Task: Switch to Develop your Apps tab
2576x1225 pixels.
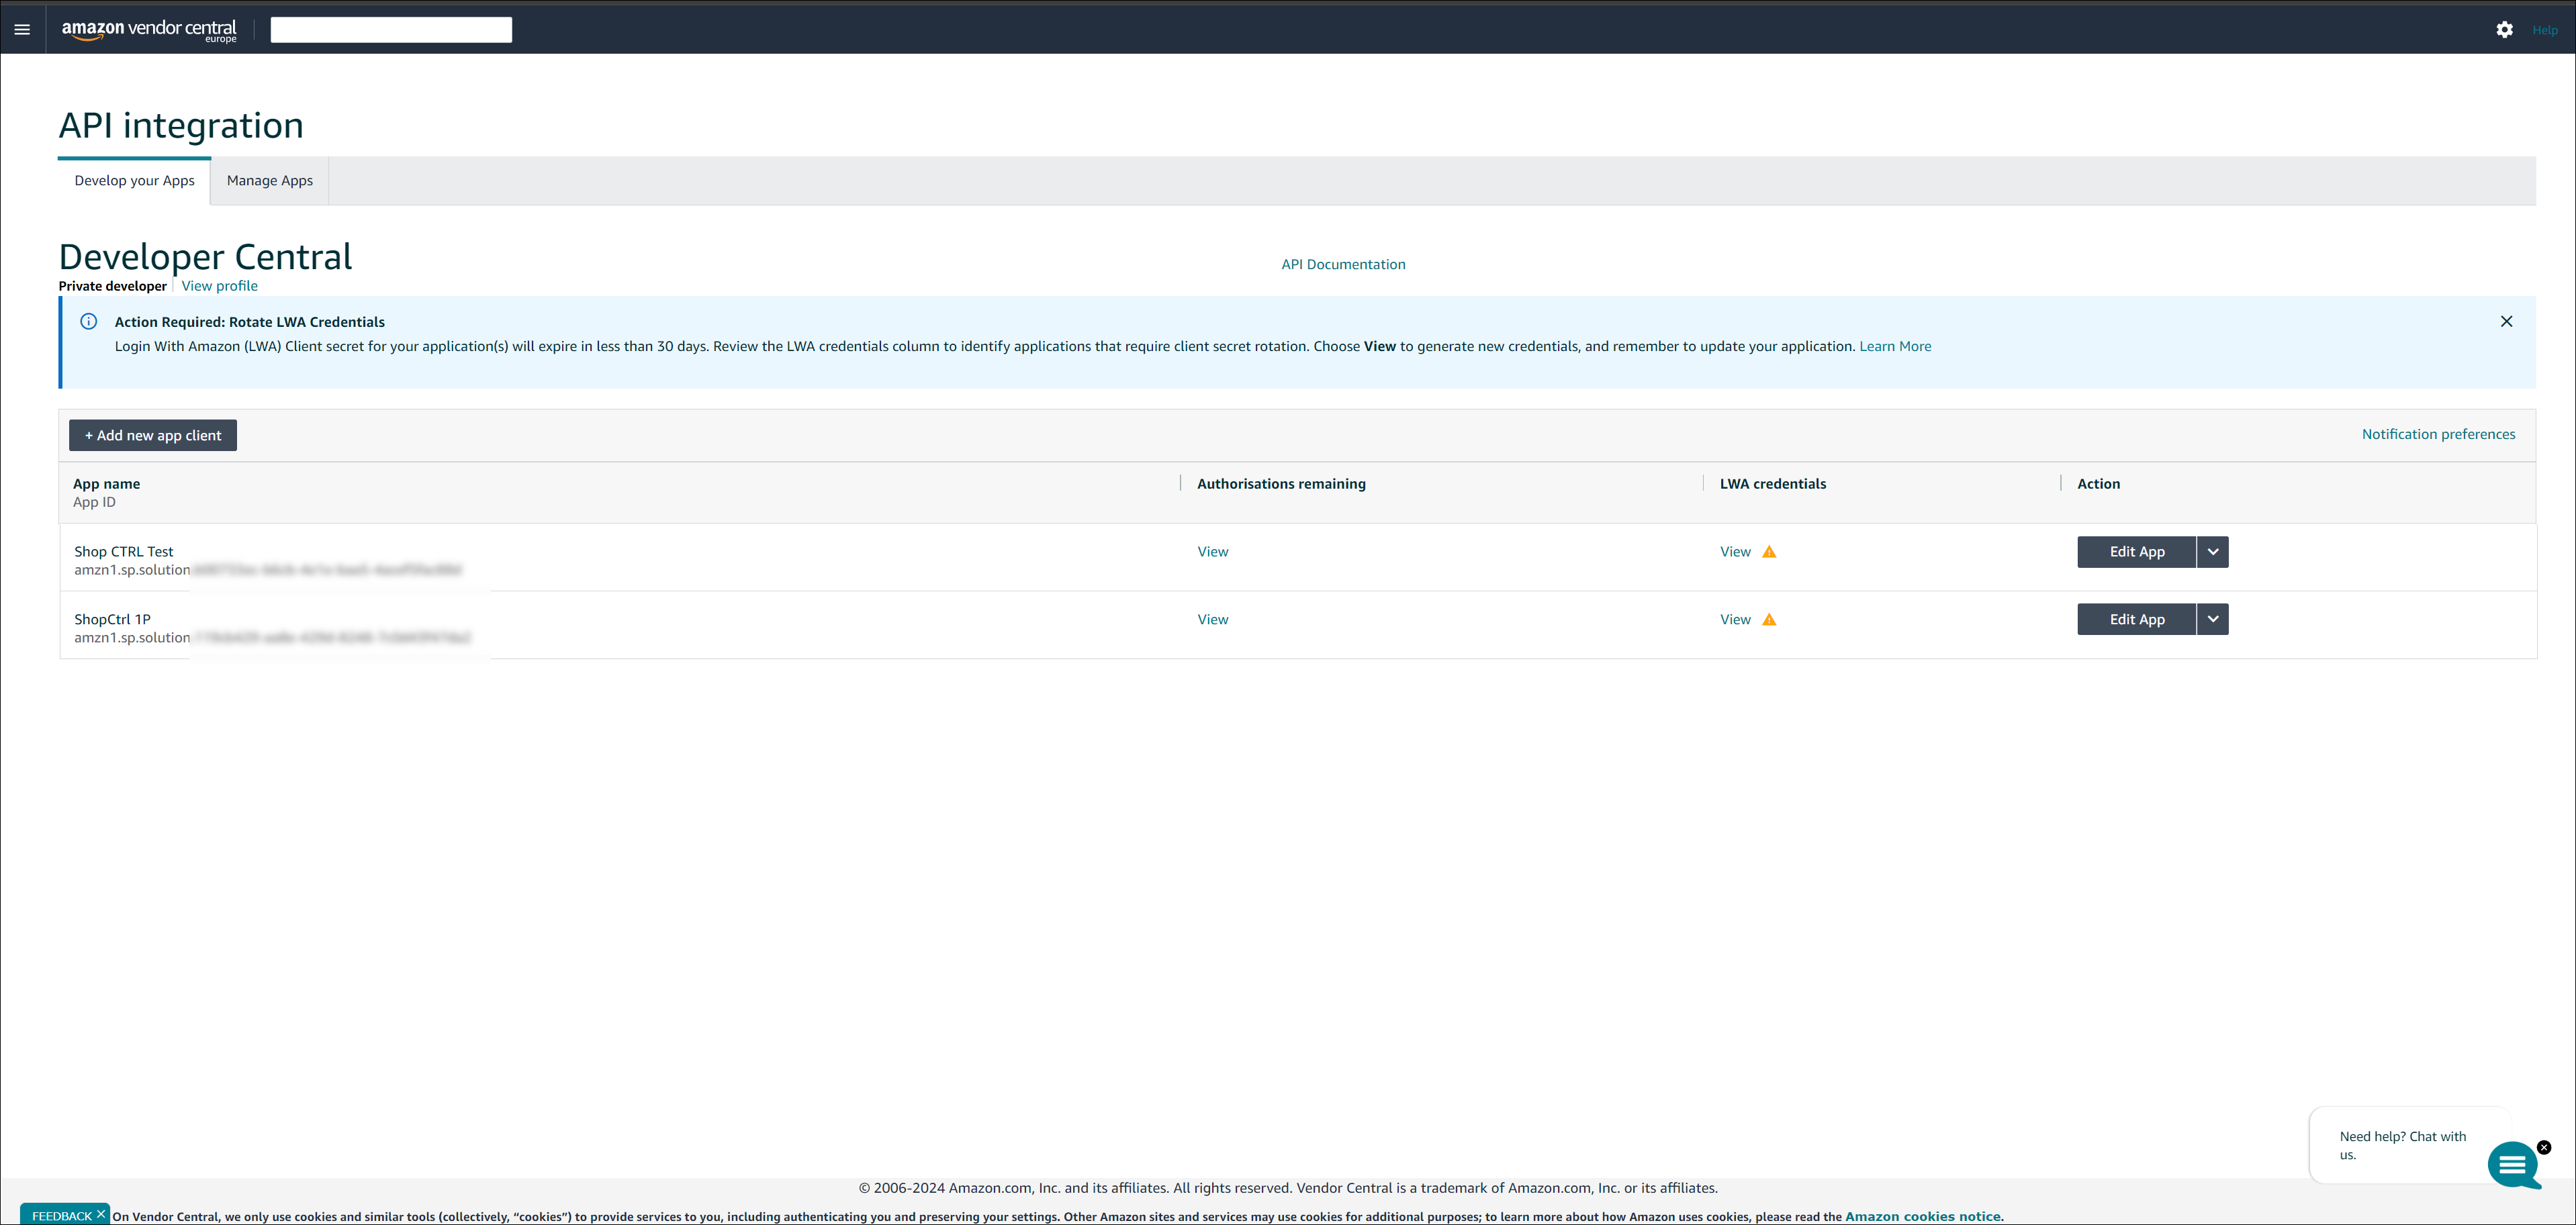Action: point(134,181)
